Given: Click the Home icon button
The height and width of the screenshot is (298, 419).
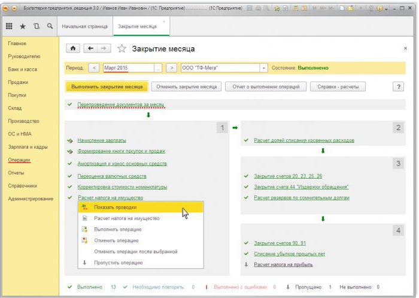Looking at the screenshot, I should (x=74, y=49).
